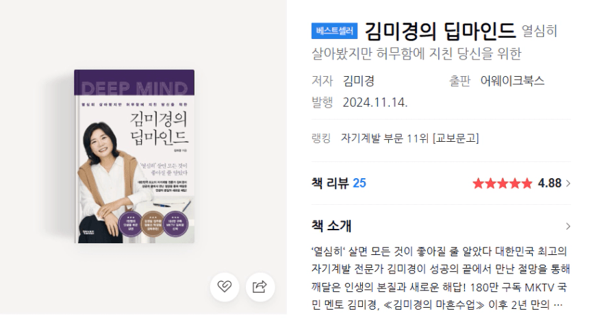Open the 김미경의 딥마인드 title
This screenshot has height=320, width=608.
click(440, 31)
